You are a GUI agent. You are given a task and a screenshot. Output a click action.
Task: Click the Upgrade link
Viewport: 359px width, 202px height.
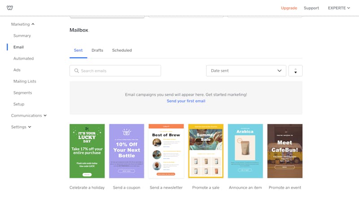(x=289, y=8)
